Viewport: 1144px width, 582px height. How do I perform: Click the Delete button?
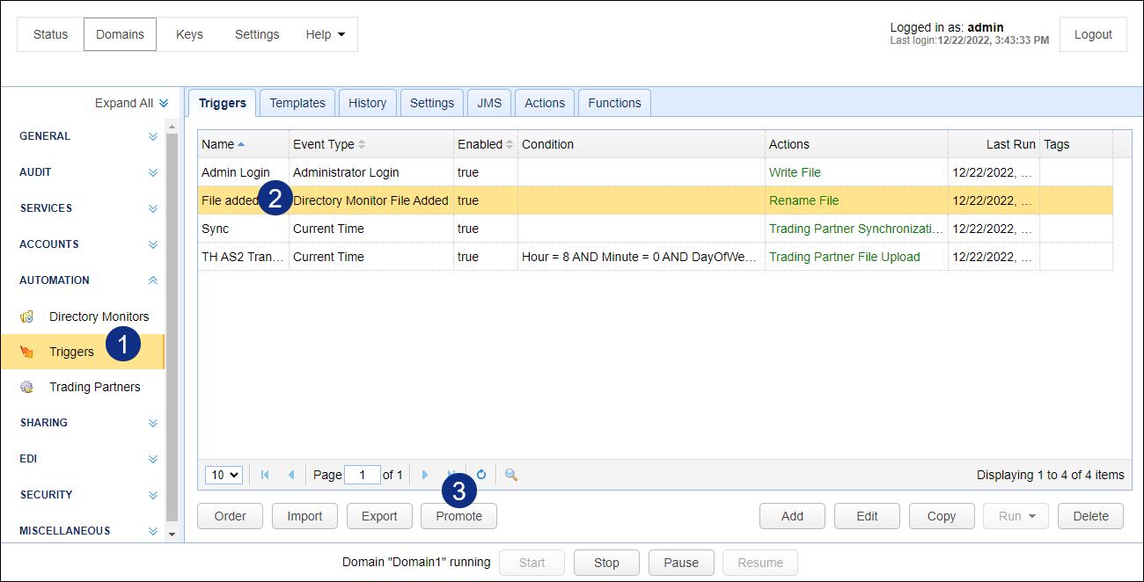coord(1090,516)
